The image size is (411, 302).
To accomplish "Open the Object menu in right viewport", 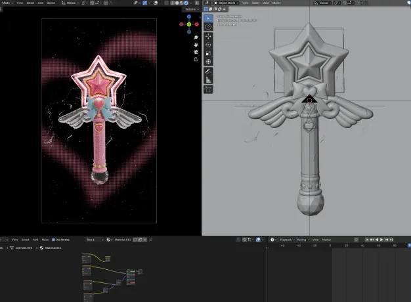I will (x=276, y=3).
